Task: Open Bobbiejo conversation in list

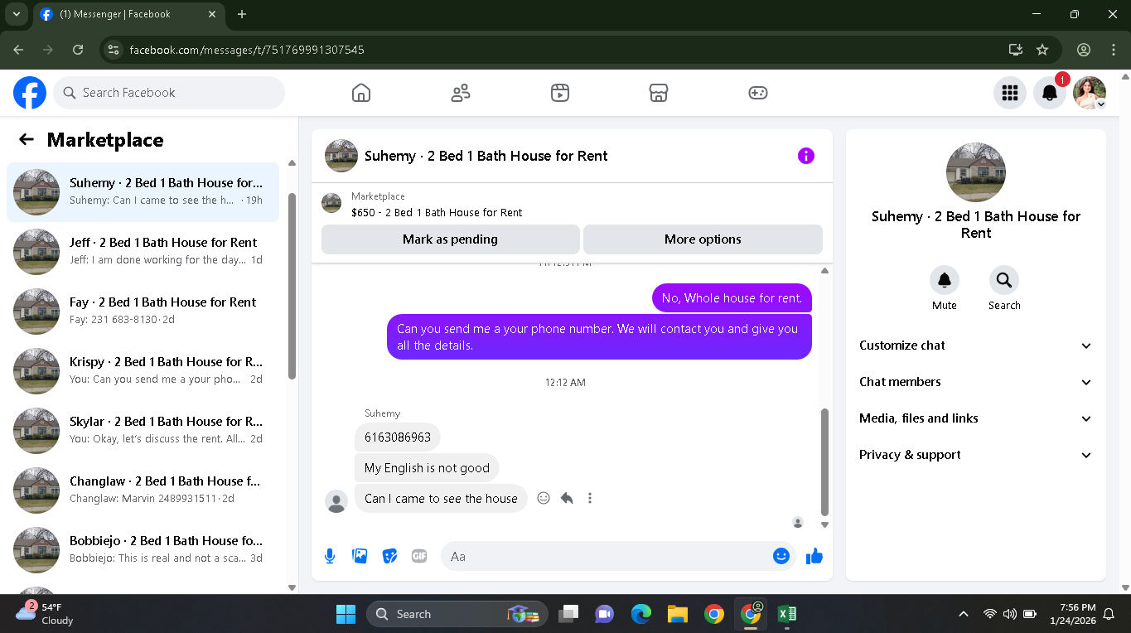Action: click(x=143, y=550)
